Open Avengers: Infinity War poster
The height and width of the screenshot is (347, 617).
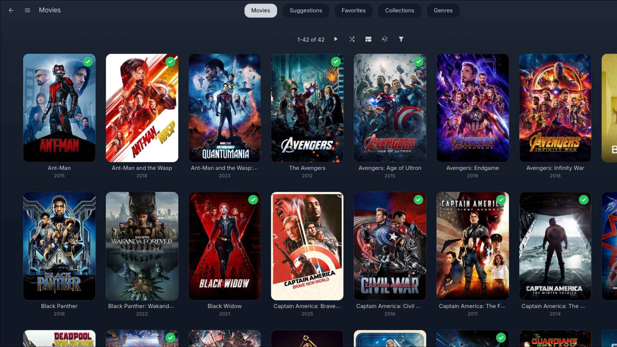click(555, 108)
